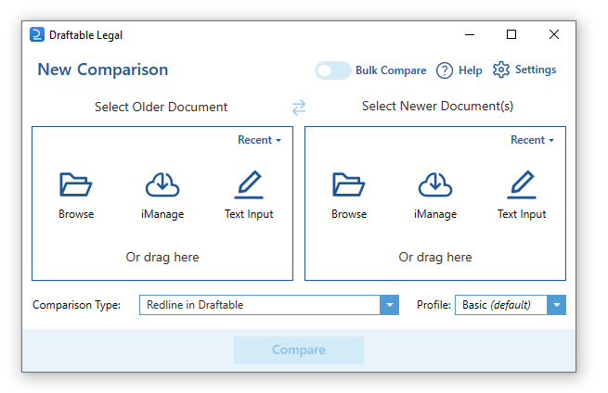Viewport: 608px width, 393px height.
Task: Click the 'Select Older Document' heading
Action: [161, 107]
